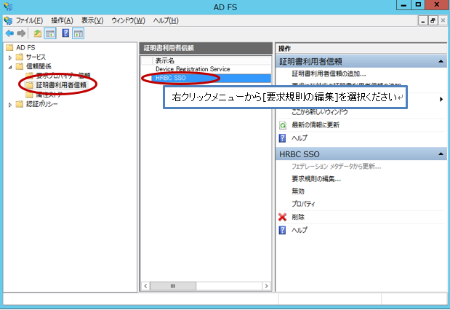
Task: Toggle the Show/Hide action pane icon
Action: [79, 33]
